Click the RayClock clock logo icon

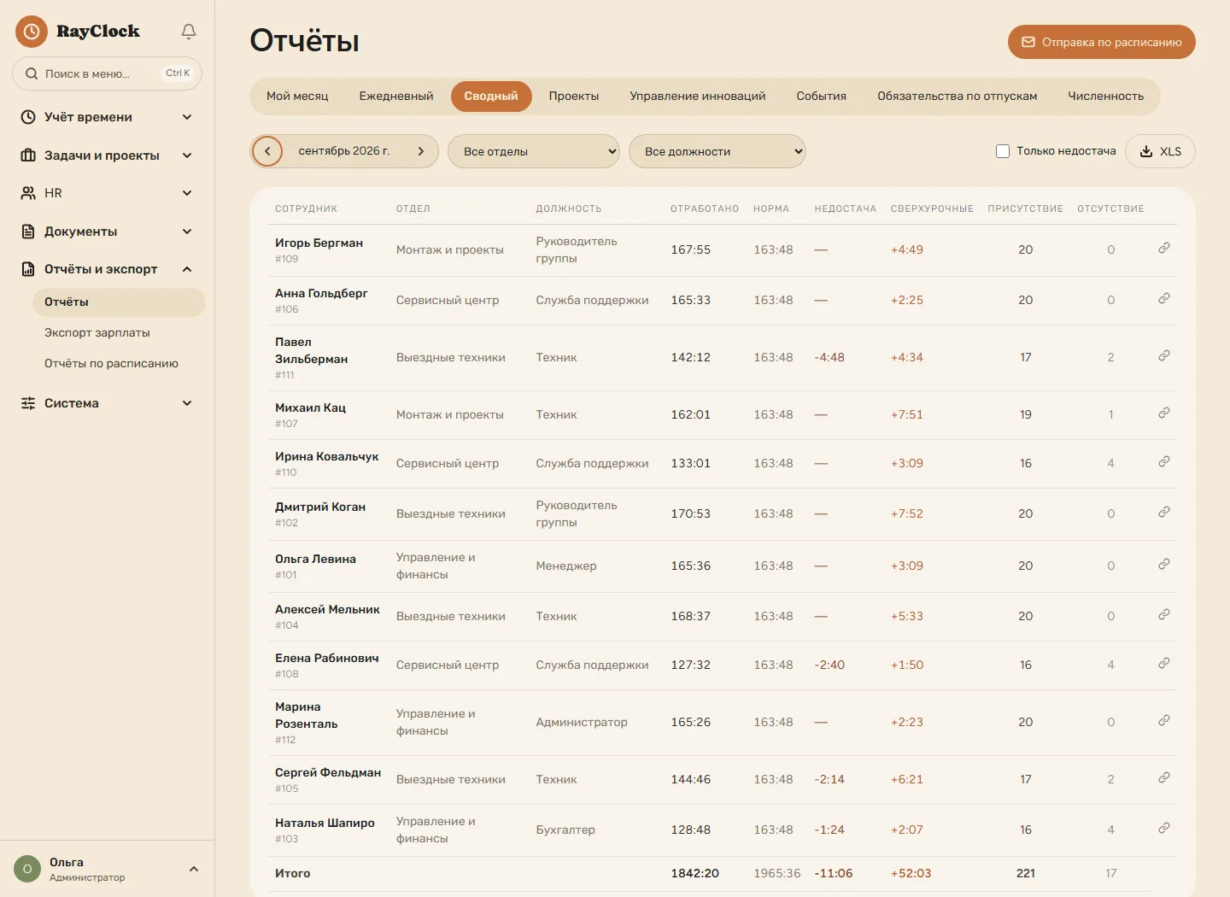tap(32, 32)
